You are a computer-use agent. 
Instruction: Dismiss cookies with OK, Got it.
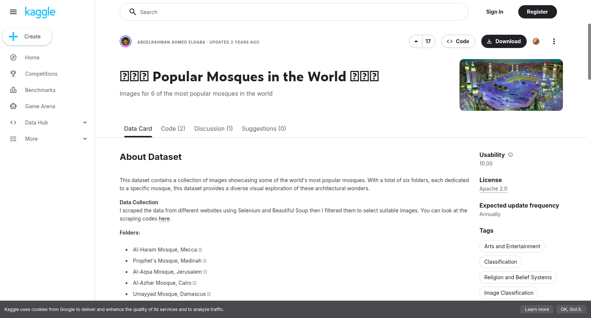[x=571, y=310]
